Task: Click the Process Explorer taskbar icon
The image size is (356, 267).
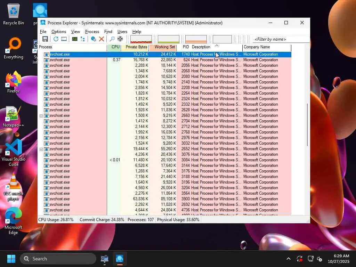Action: click(x=120, y=259)
